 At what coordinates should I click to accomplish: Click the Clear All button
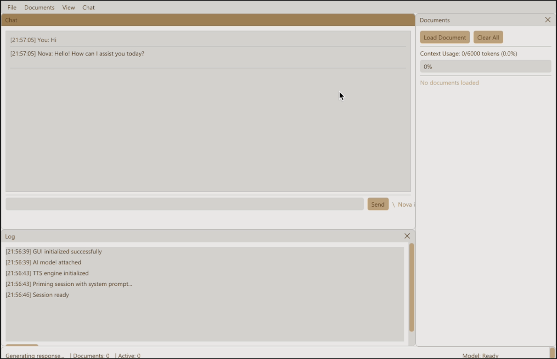488,37
